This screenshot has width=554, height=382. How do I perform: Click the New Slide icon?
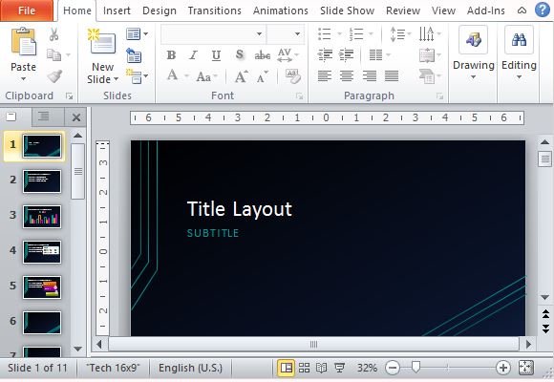[102, 41]
